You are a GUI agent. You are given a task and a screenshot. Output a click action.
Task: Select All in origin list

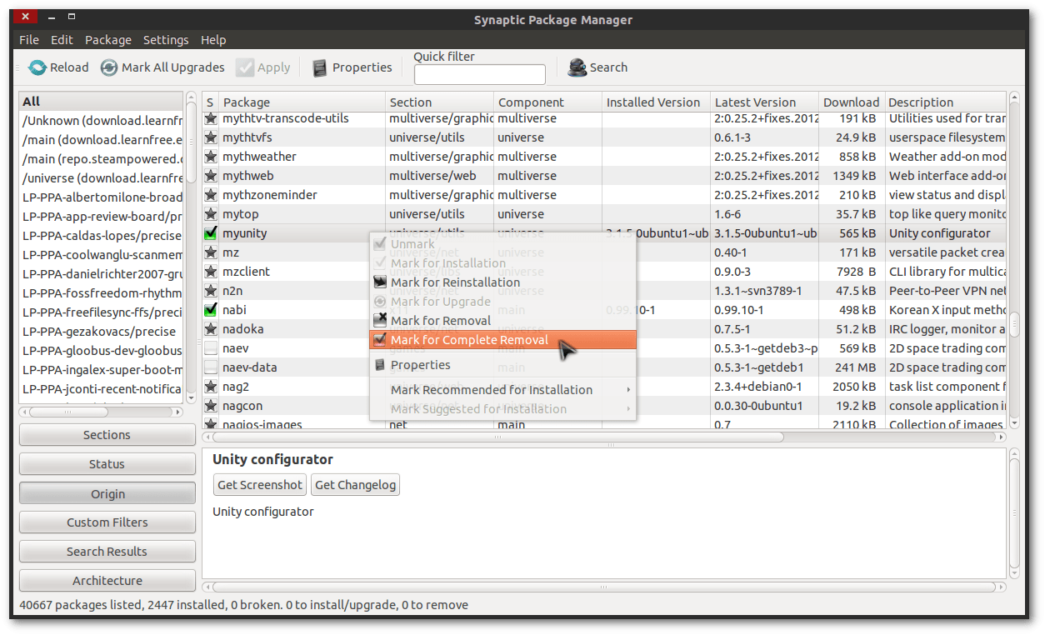(101, 102)
